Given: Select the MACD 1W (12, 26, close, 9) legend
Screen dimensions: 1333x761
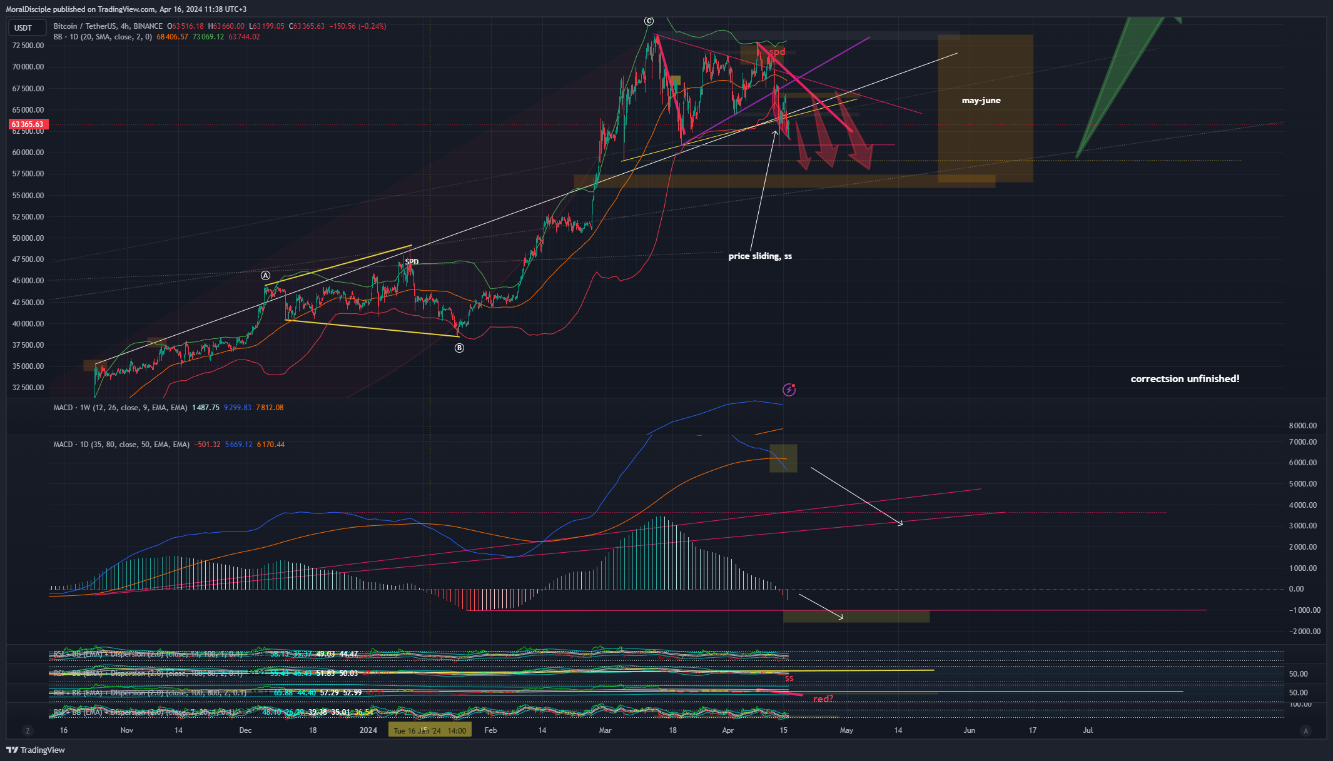Looking at the screenshot, I should click(x=120, y=408).
